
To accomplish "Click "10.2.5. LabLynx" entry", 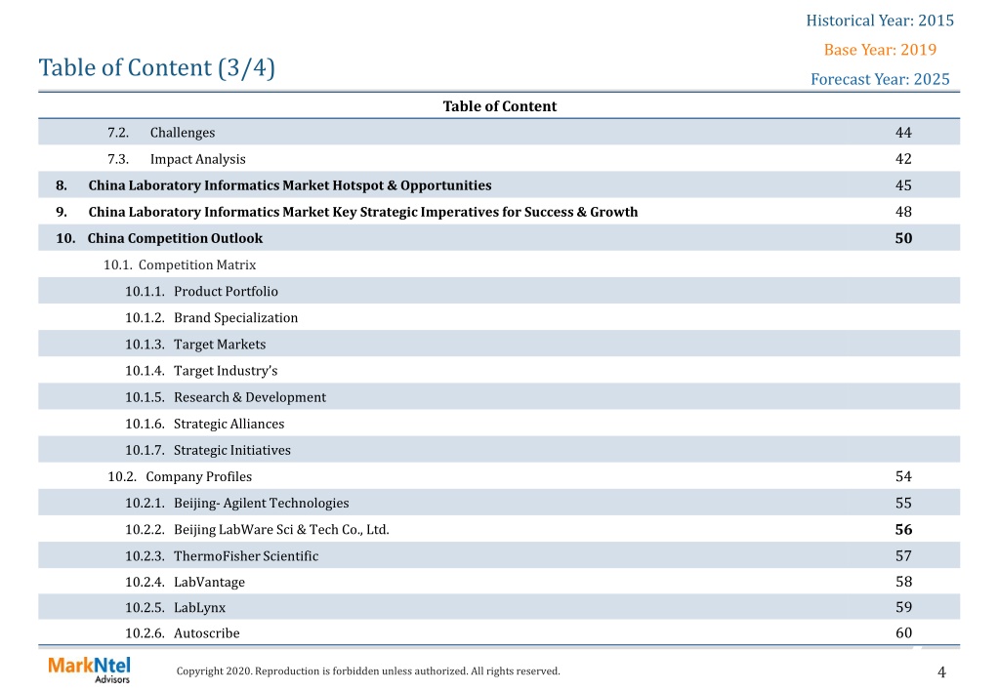I will [x=175, y=608].
